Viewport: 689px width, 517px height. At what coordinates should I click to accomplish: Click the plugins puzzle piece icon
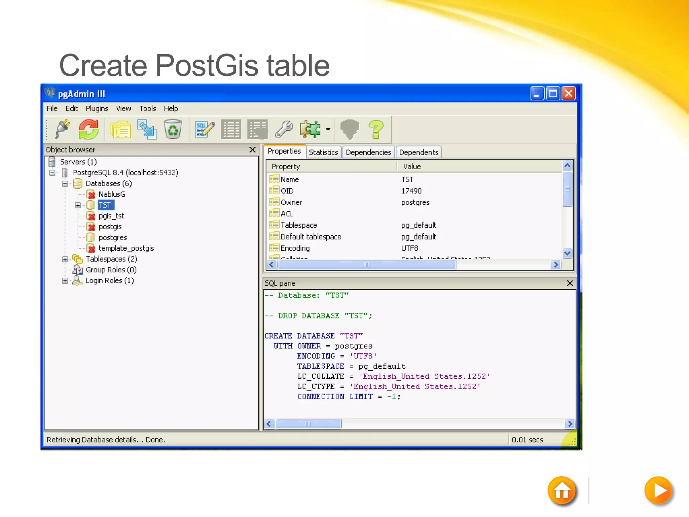click(310, 129)
